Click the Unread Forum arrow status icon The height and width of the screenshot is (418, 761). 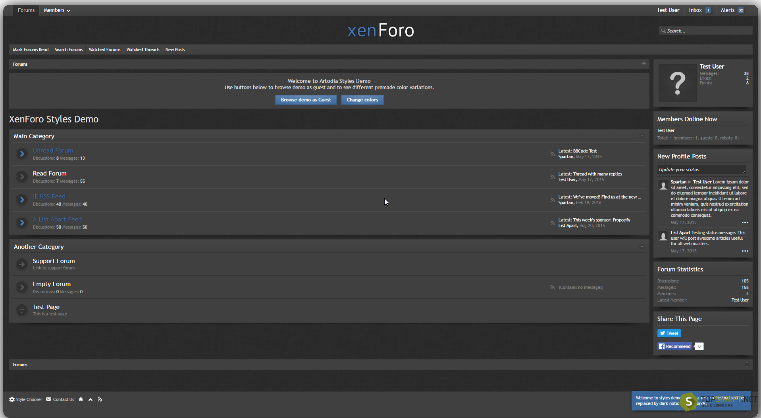click(x=22, y=154)
